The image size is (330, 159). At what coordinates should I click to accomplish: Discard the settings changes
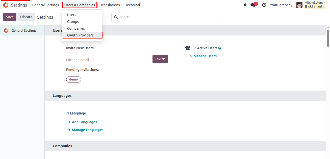coord(26,17)
